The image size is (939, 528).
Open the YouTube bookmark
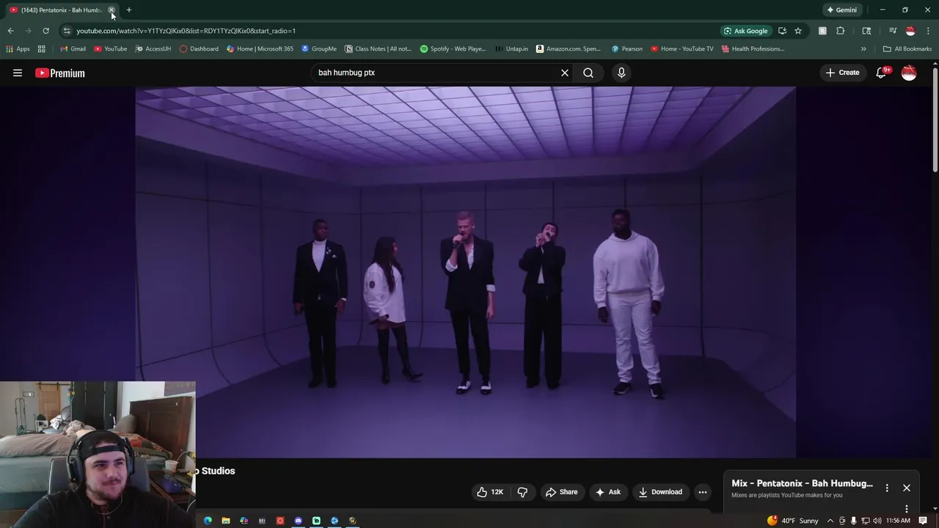[110, 49]
